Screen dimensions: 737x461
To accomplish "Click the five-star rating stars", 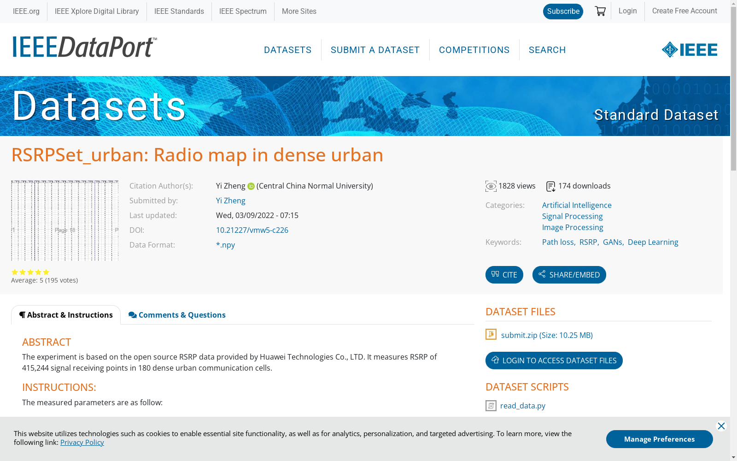I will point(30,272).
